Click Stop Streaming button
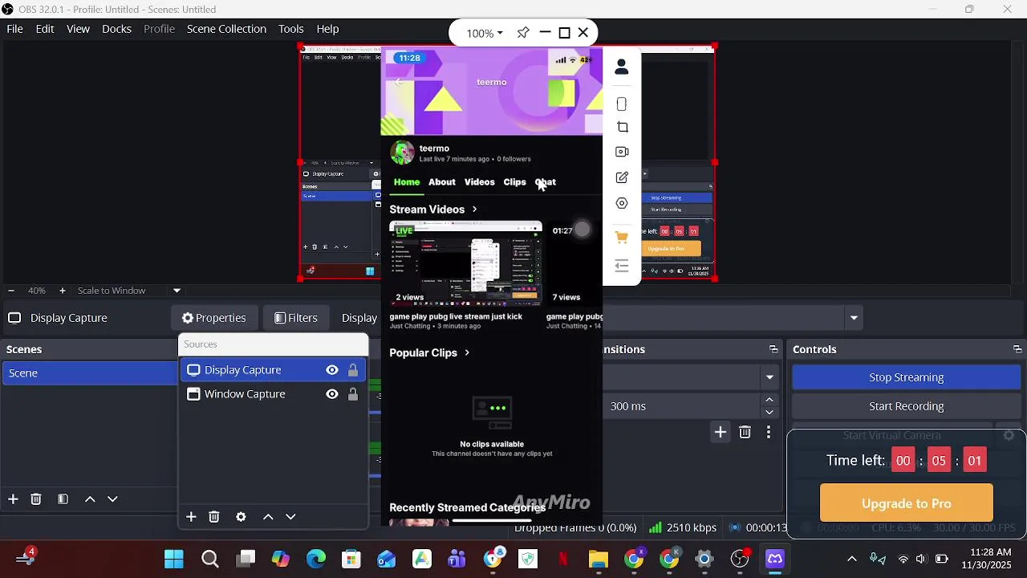The width and height of the screenshot is (1027, 578). pos(906,377)
